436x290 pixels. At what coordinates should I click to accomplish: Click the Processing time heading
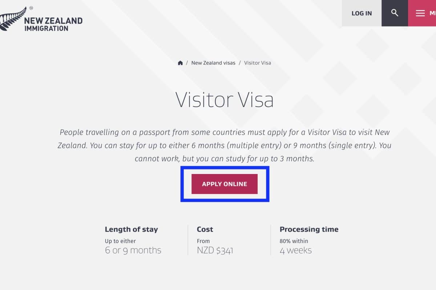(309, 229)
